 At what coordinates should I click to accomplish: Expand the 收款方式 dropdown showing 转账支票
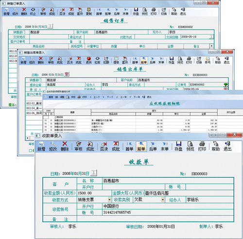coord(109,200)
